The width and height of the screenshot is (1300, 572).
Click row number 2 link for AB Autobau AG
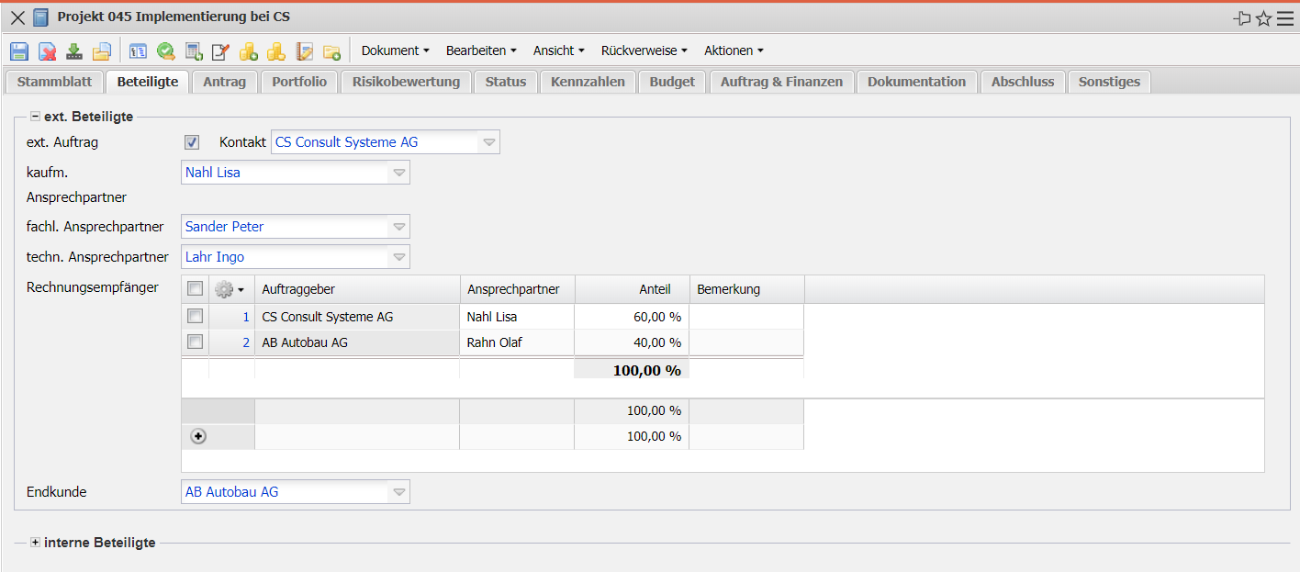coord(245,342)
